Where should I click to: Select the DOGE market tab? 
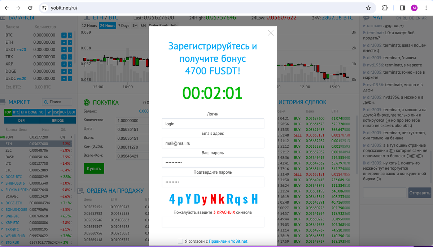pos(32,112)
